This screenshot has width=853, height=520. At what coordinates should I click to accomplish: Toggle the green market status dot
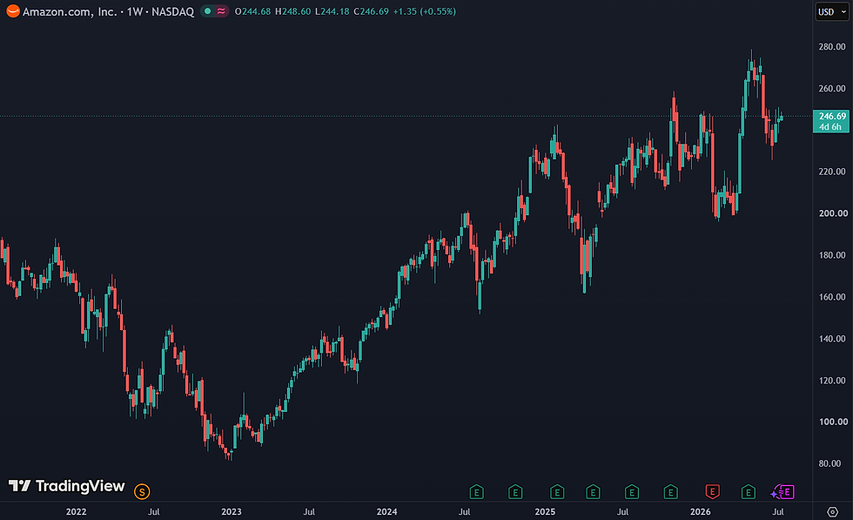pos(207,11)
